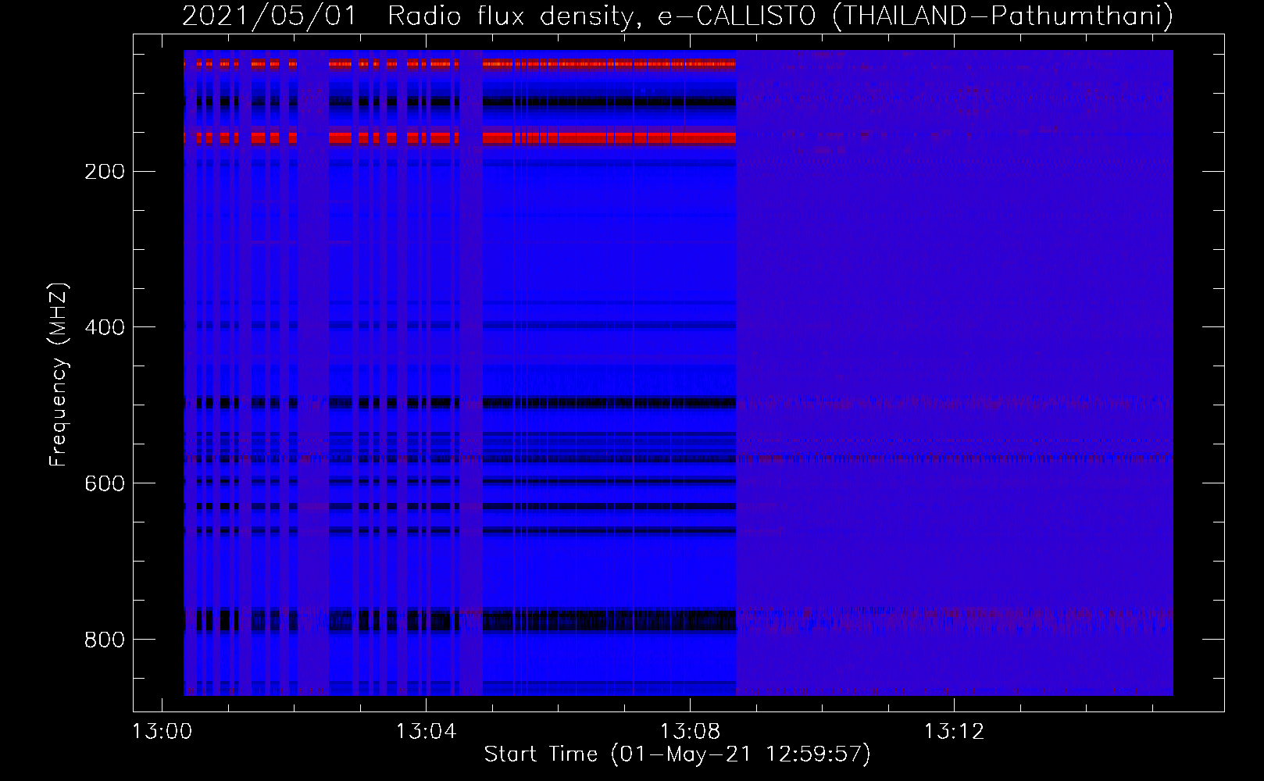Click the 600 frequency tick label
Screen dimensions: 1264x781
pyautogui.click(x=104, y=484)
